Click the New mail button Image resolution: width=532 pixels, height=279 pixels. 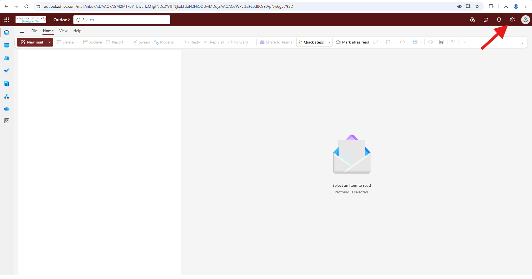(x=32, y=42)
